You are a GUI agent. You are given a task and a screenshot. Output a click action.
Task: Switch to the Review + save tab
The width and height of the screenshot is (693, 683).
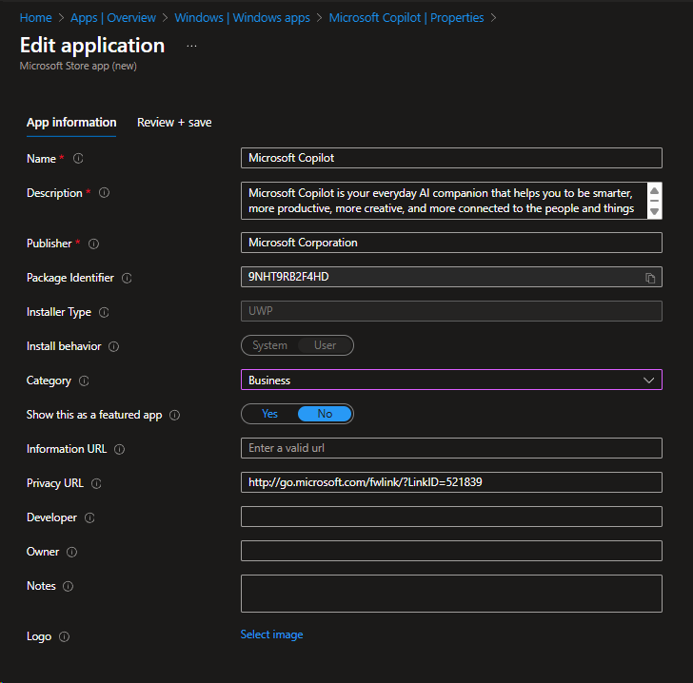(174, 123)
